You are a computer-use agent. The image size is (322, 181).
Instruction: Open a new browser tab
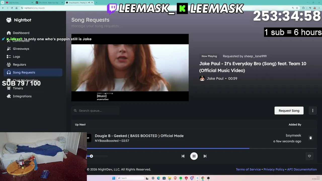[97, 3]
